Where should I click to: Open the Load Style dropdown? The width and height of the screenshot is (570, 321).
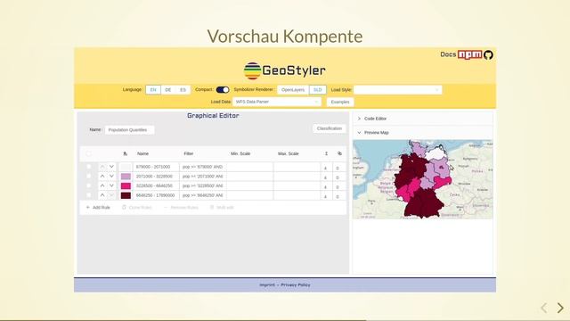point(398,90)
